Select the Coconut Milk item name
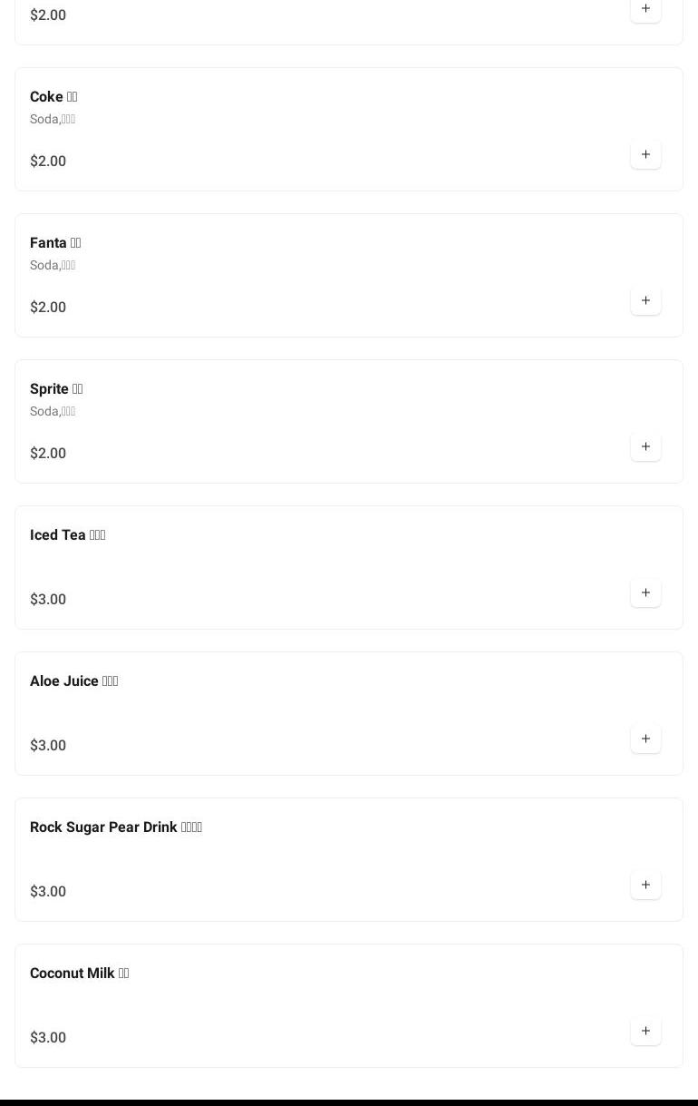The height and width of the screenshot is (1106, 698). pyautogui.click(x=80, y=974)
